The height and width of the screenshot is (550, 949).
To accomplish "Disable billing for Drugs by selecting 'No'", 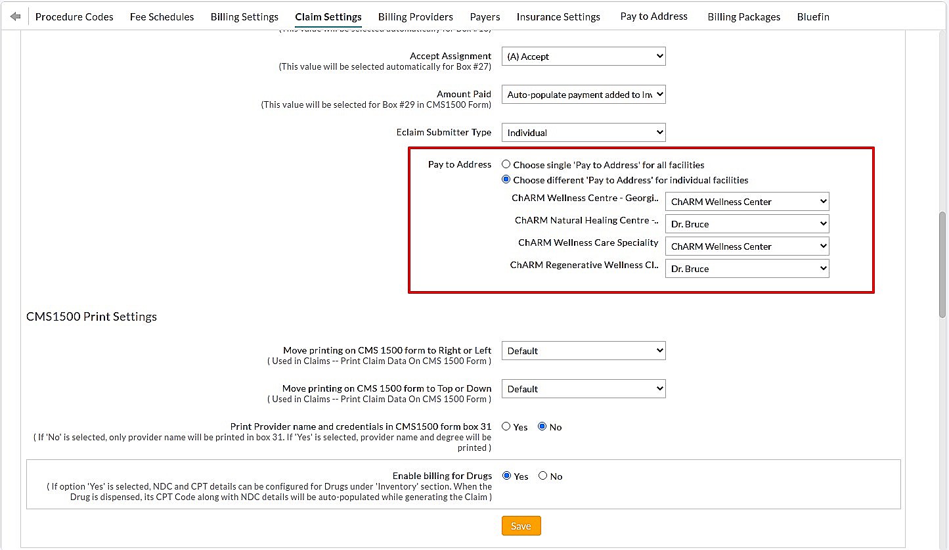I will click(543, 476).
